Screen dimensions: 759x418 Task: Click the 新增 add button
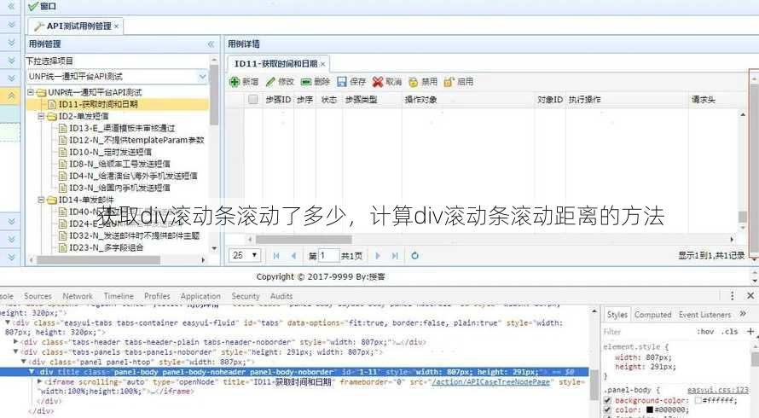point(244,82)
